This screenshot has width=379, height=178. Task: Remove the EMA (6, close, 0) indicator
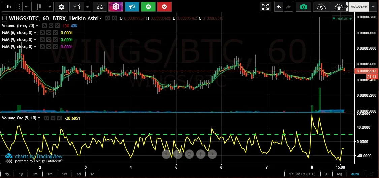[x=55, y=33]
